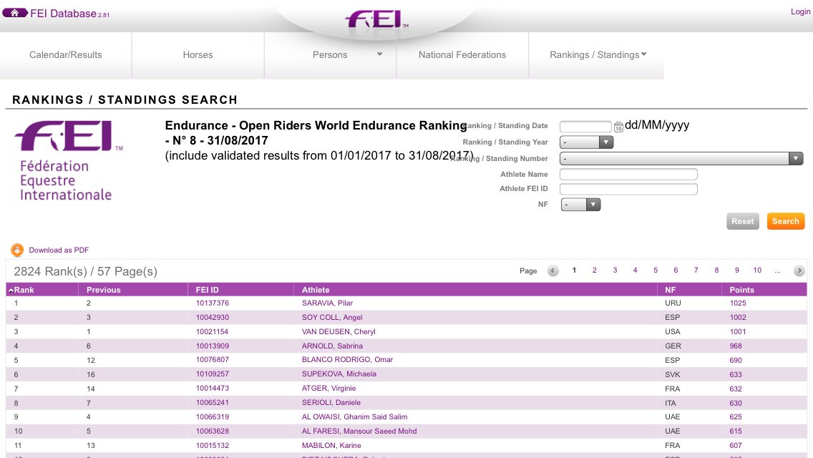The height and width of the screenshot is (458, 813).
Task: Go to results page 4
Action: pyautogui.click(x=636, y=271)
